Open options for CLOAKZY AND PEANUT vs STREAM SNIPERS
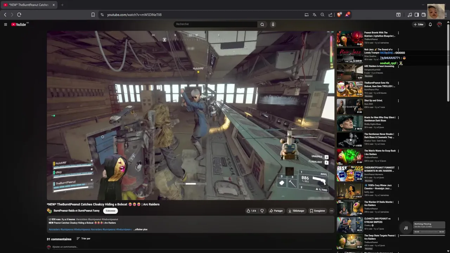The image size is (450, 253). pos(398,219)
